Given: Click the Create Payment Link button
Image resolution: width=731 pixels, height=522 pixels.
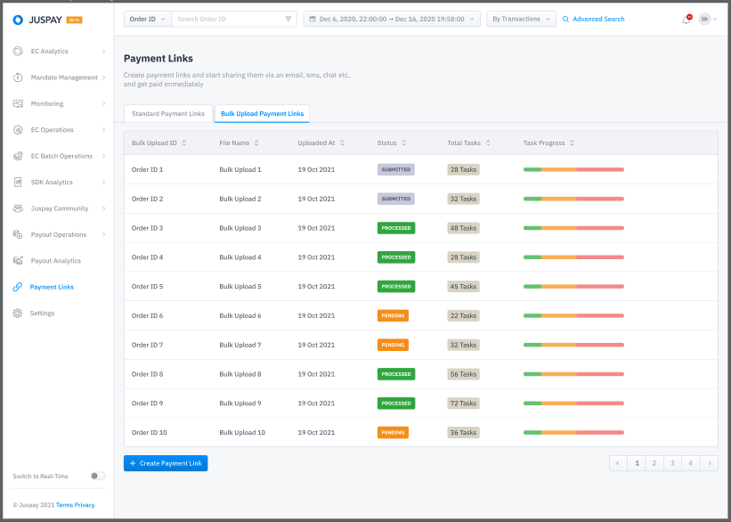Looking at the screenshot, I should pyautogui.click(x=166, y=463).
